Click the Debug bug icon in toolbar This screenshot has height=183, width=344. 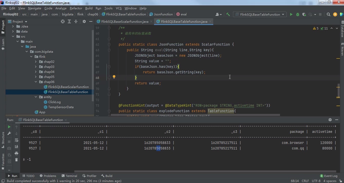point(298,14)
